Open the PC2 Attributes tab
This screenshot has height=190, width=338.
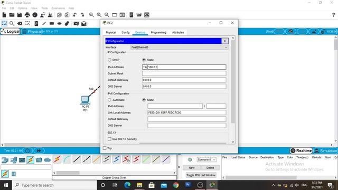point(178,32)
